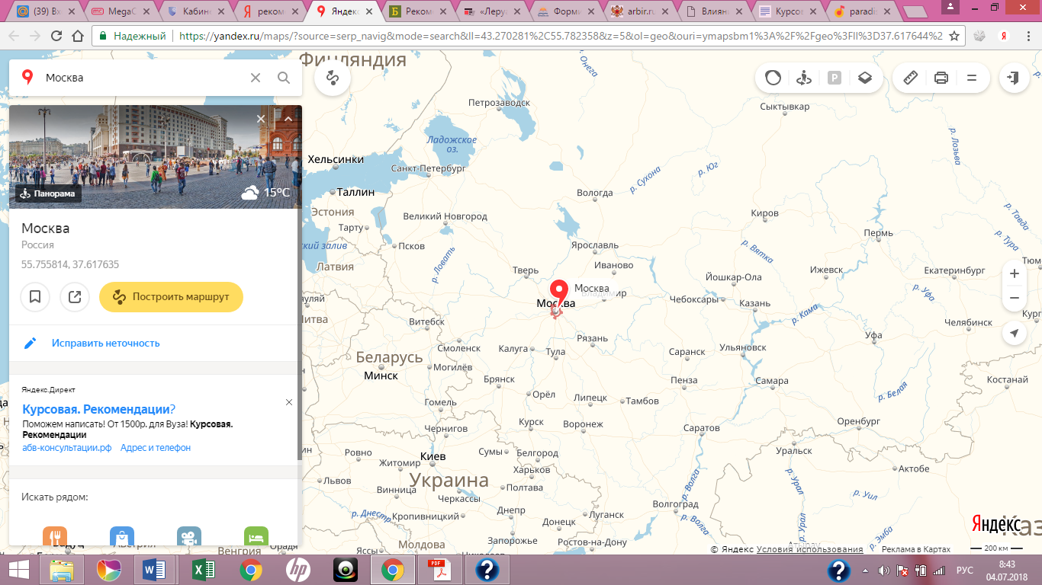Screen dimensions: 1042x585
Task: Click the print map icon
Action: pos(941,78)
